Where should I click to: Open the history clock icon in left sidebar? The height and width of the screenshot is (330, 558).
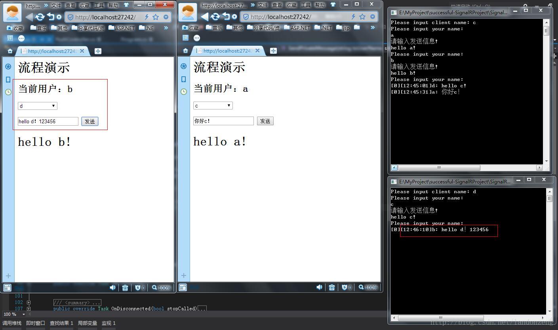coord(8,92)
